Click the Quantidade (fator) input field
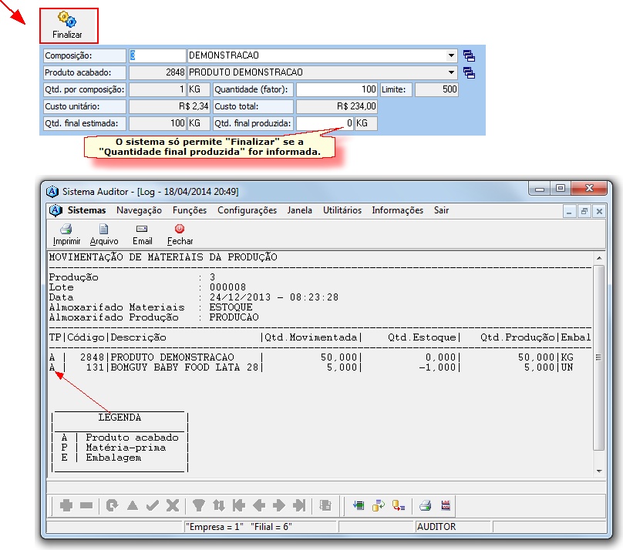 337,89
